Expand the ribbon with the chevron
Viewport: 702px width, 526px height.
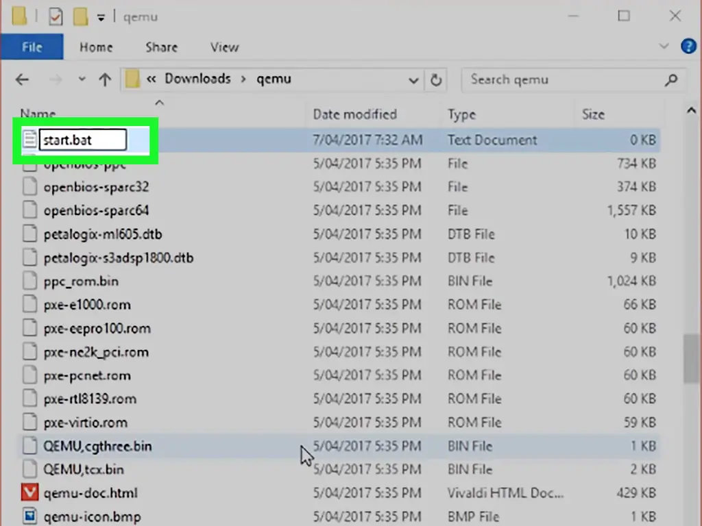click(664, 46)
